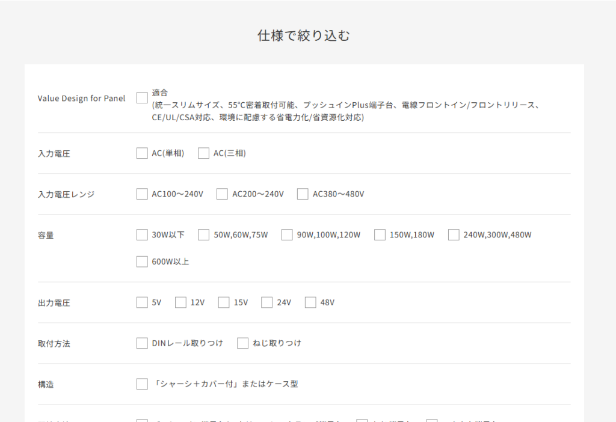Tick the AC(三相) checkbox
616x422 pixels.
[x=203, y=153]
